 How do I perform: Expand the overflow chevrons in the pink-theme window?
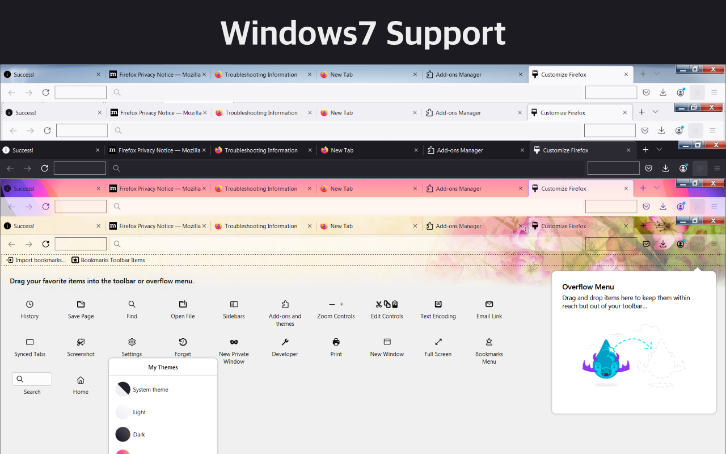tap(697, 207)
